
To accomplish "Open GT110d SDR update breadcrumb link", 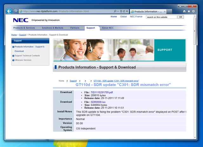I will coord(116,81).
